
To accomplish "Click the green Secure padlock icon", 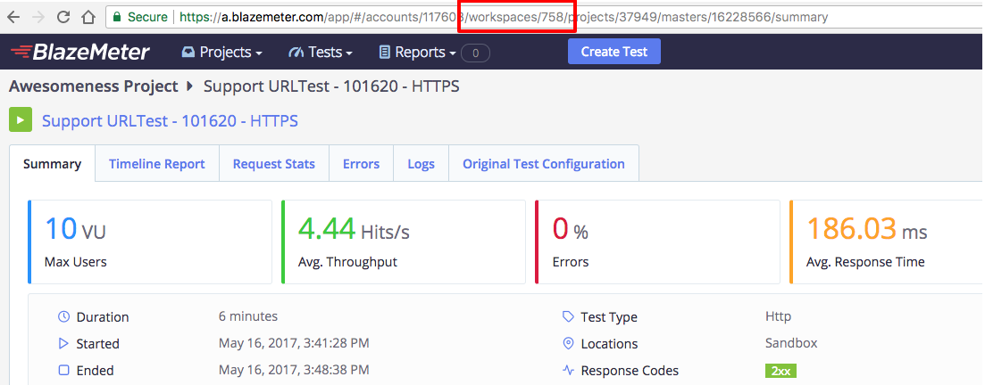I will pos(116,17).
